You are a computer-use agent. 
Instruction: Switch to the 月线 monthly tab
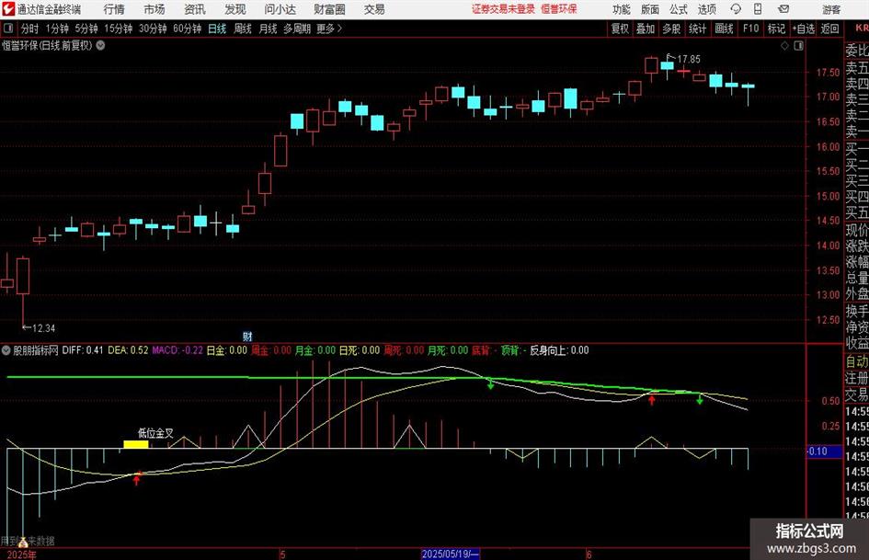[268, 29]
